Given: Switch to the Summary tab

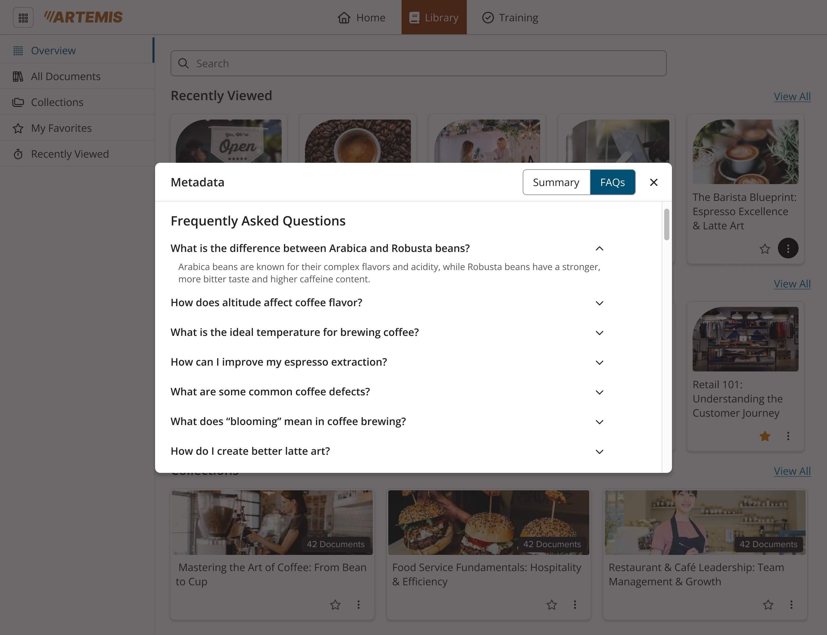Looking at the screenshot, I should pos(556,182).
